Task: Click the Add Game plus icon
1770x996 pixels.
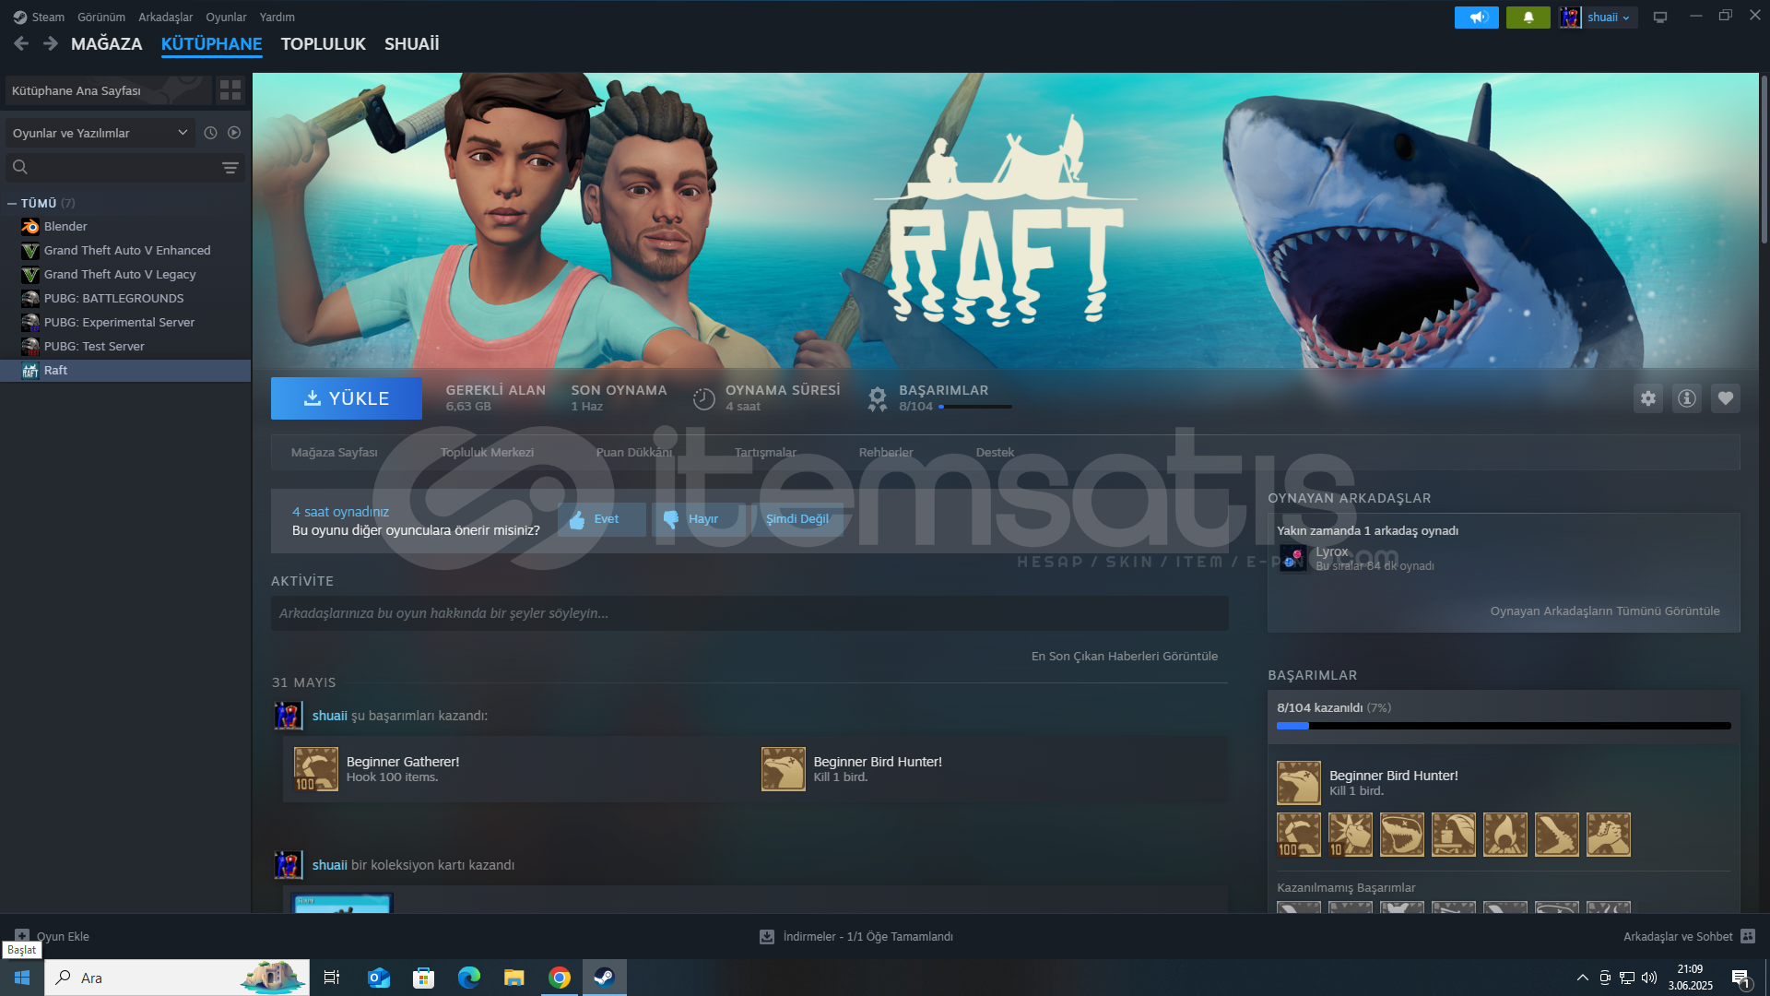Action: [x=22, y=935]
